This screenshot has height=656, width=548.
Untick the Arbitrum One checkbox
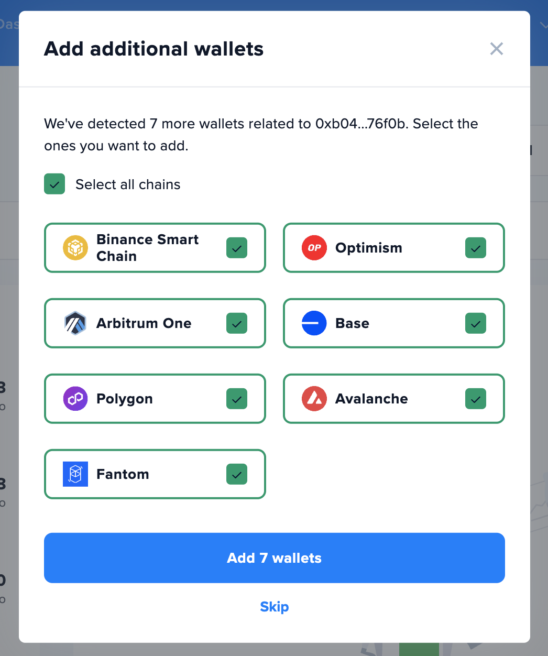click(237, 323)
